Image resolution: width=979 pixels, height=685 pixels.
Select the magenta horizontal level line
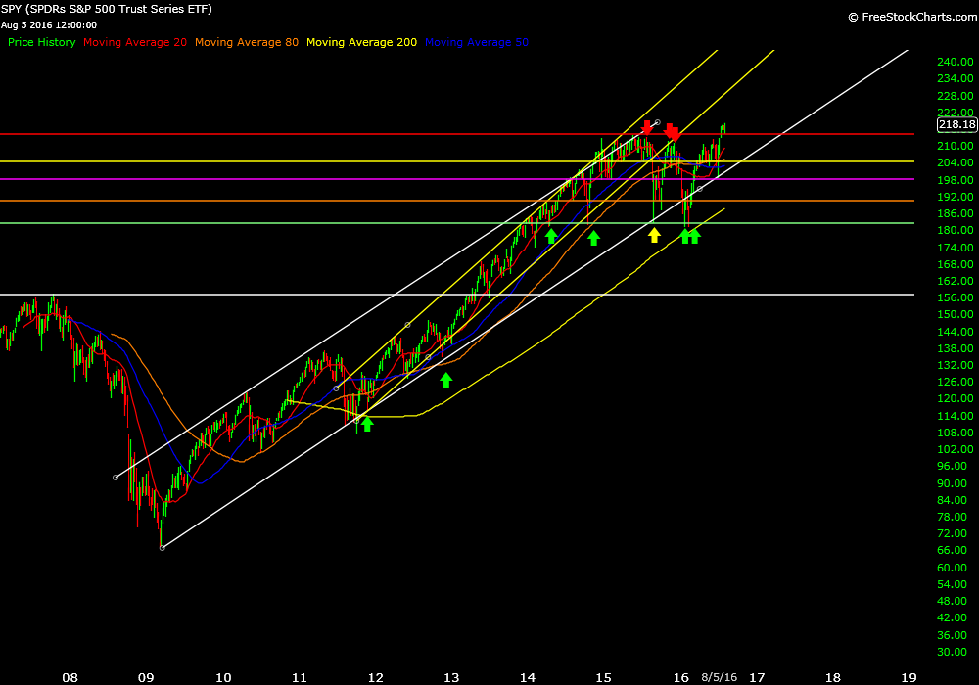click(294, 179)
